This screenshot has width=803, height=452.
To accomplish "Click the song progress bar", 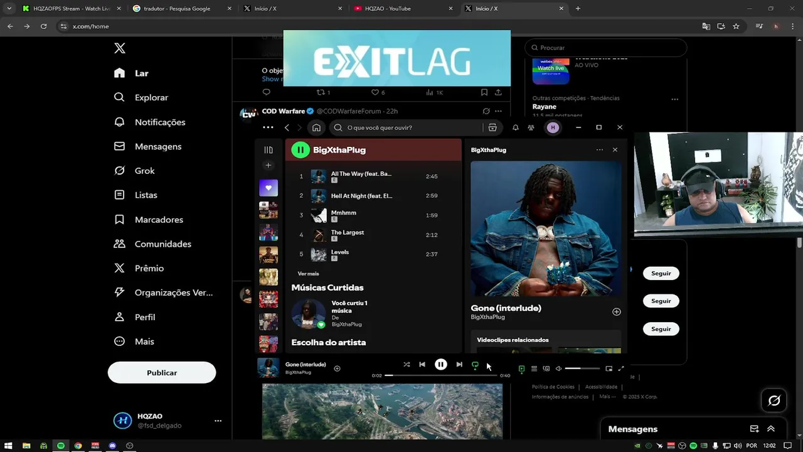I will (441, 375).
